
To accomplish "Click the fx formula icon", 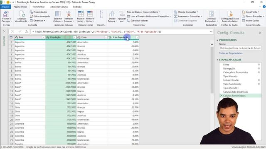I will pos(26,31).
